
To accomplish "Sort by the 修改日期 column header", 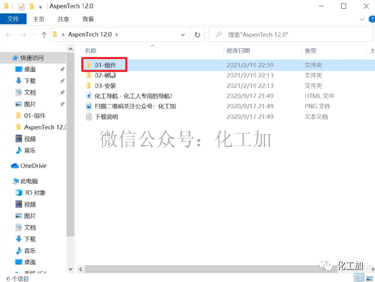I will [x=238, y=51].
